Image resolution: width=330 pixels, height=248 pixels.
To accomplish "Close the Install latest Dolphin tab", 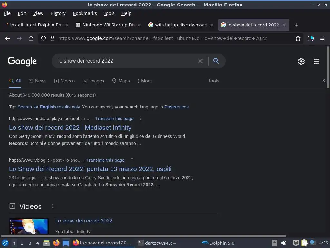I will click(67, 25).
